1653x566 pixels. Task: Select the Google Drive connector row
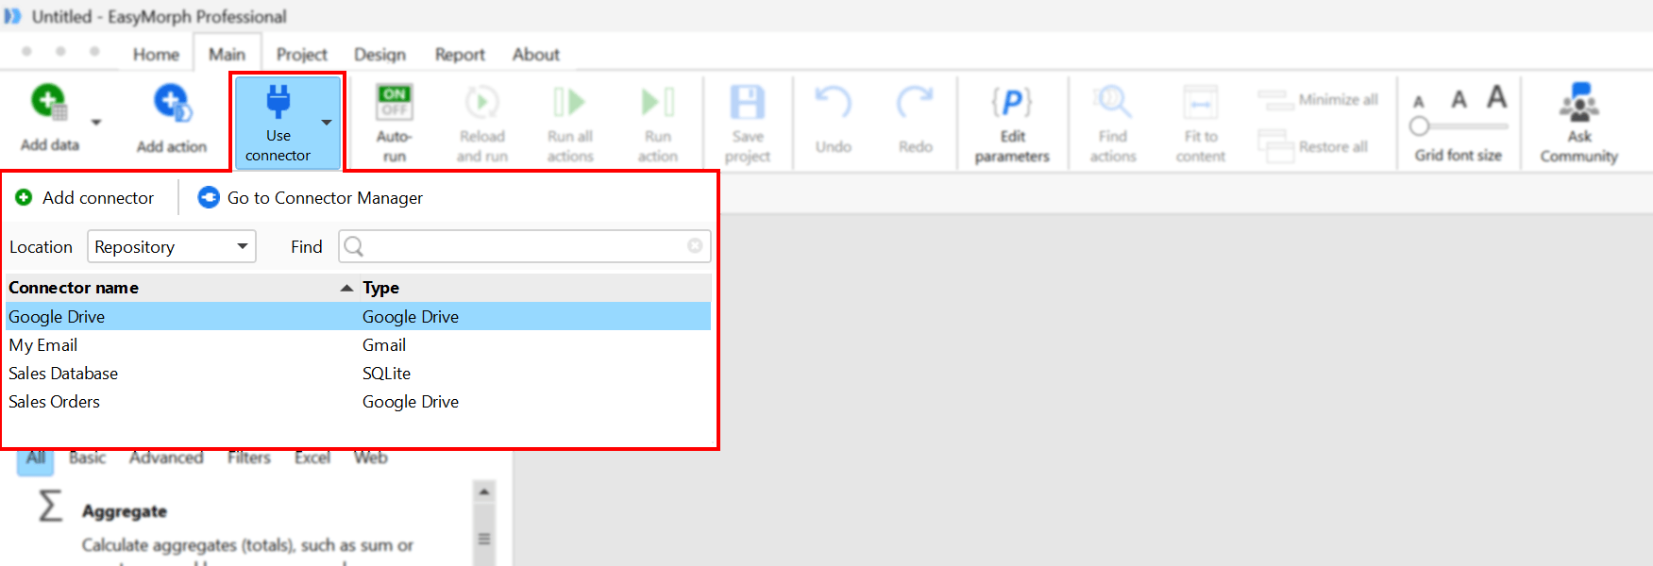(359, 317)
